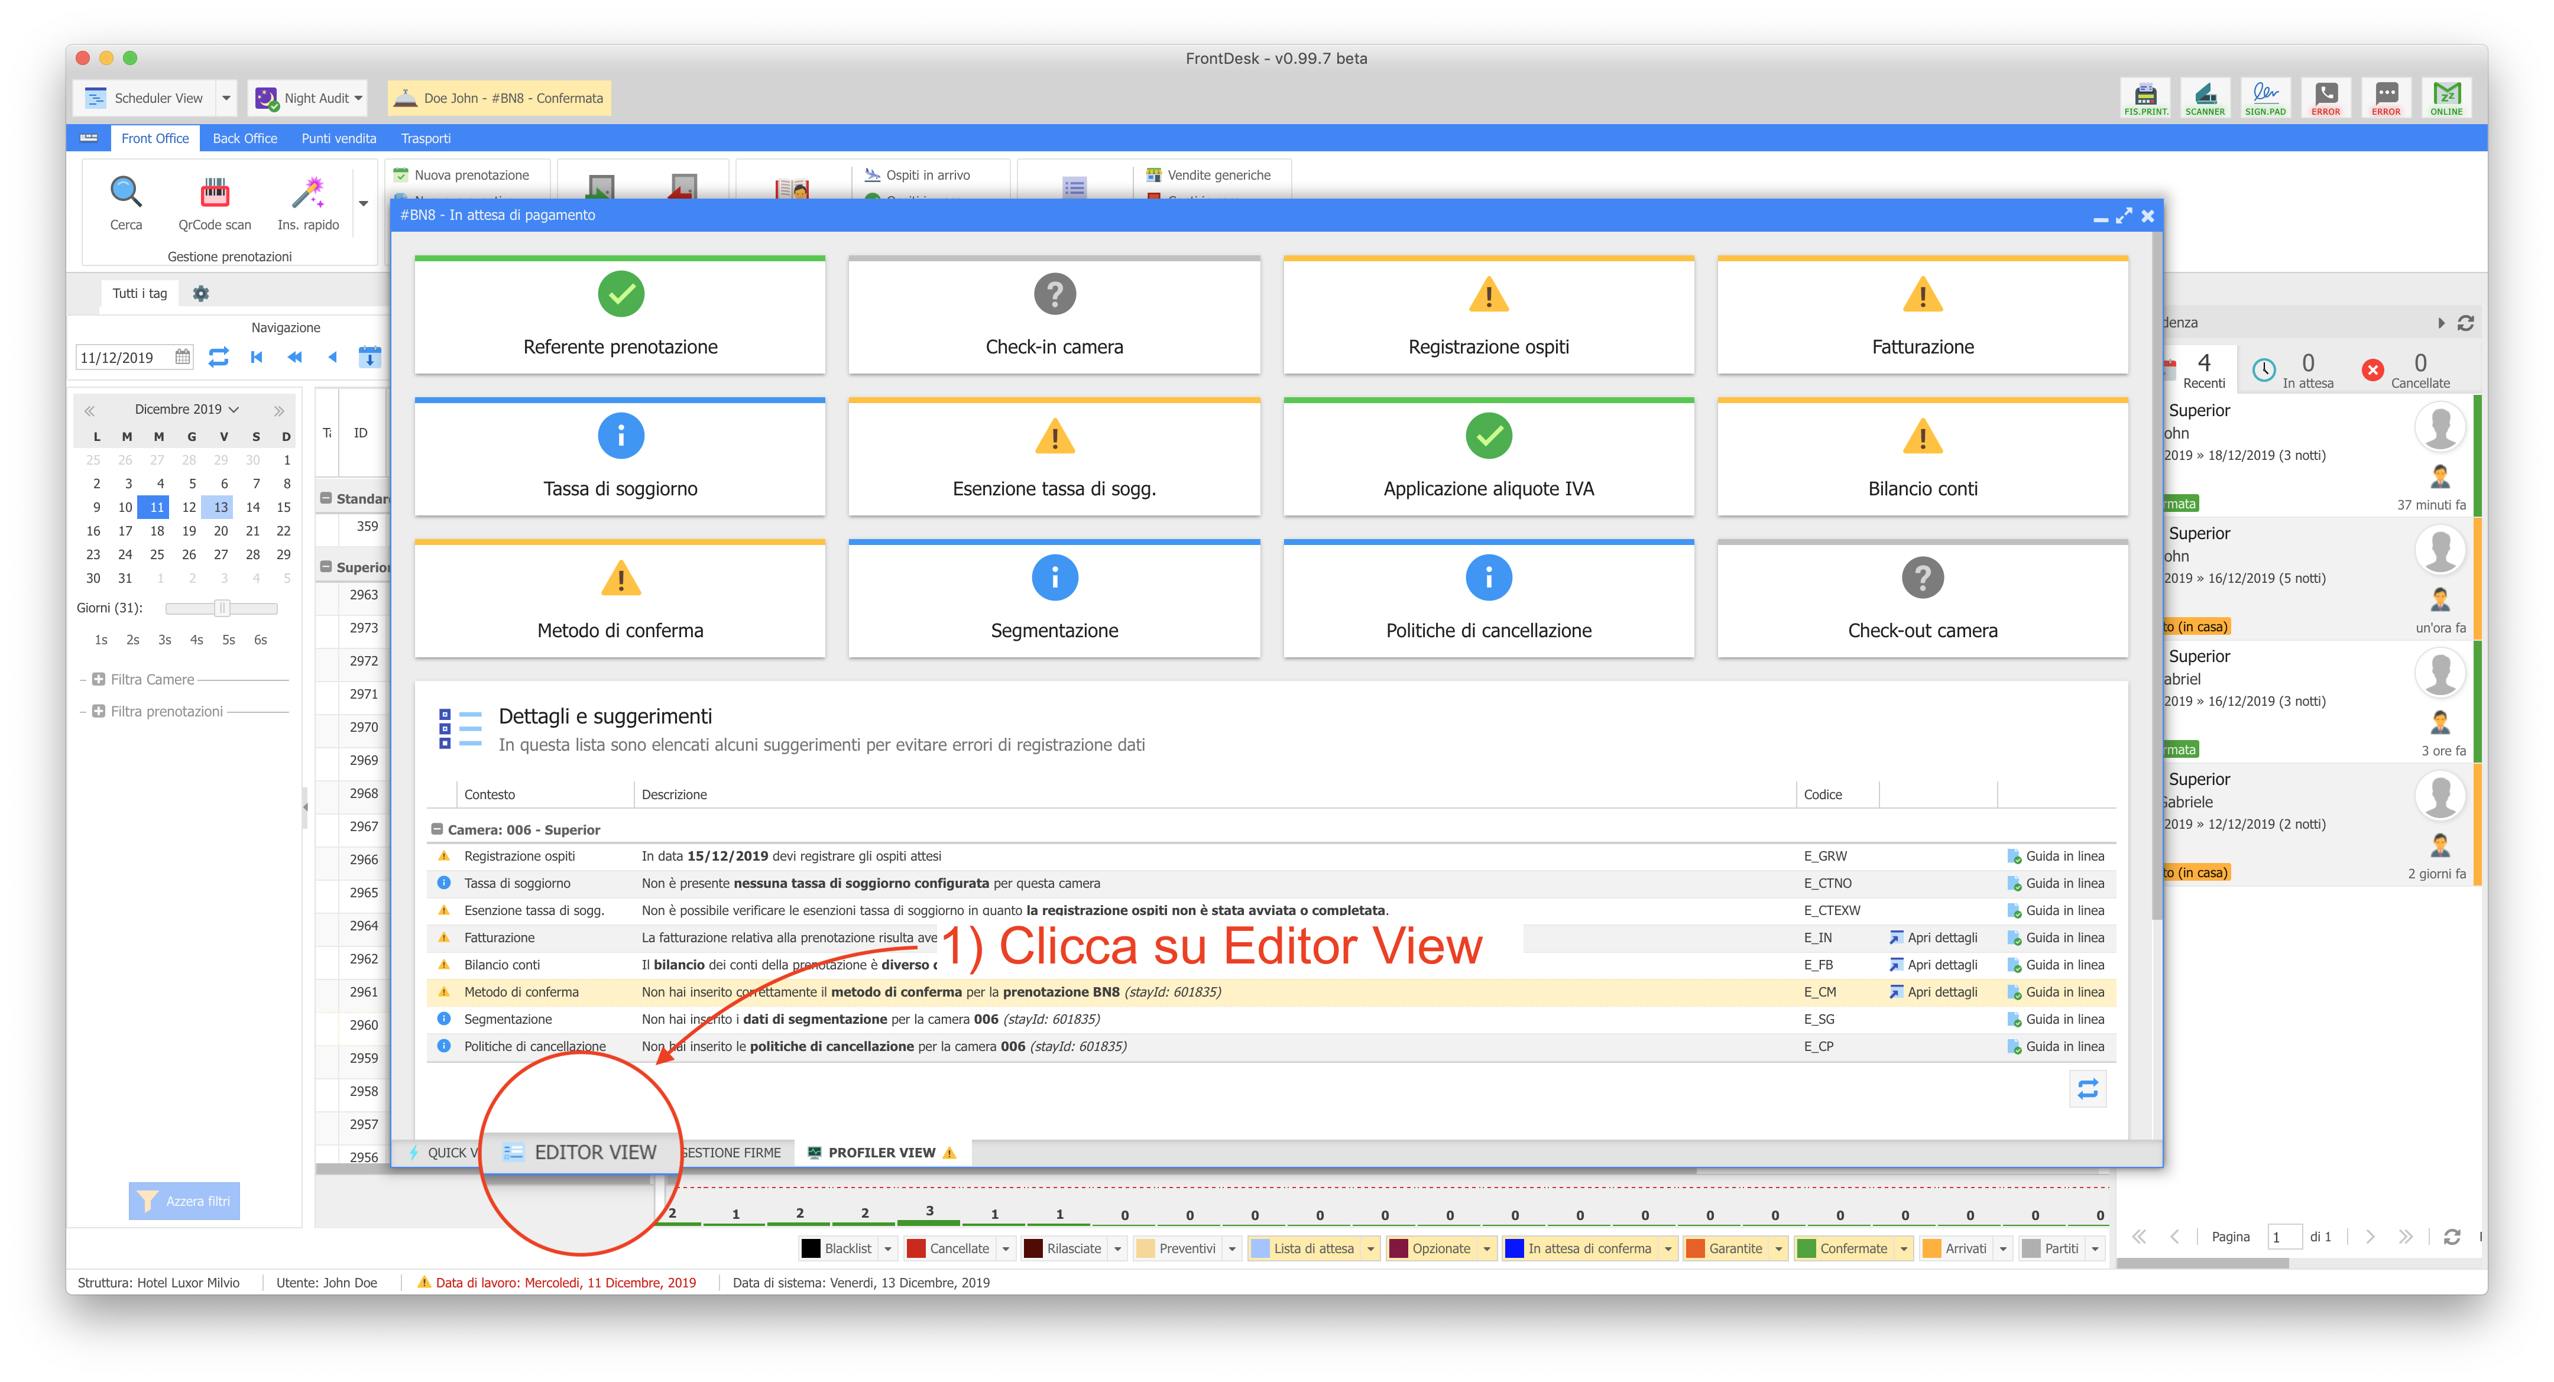Refresh the reservations side panel
This screenshot has width=2554, height=1382.
(2466, 323)
